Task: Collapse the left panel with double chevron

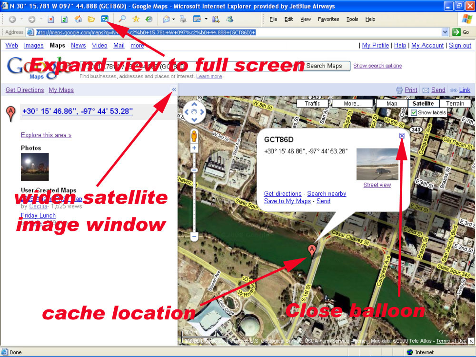Action: pyautogui.click(x=174, y=89)
